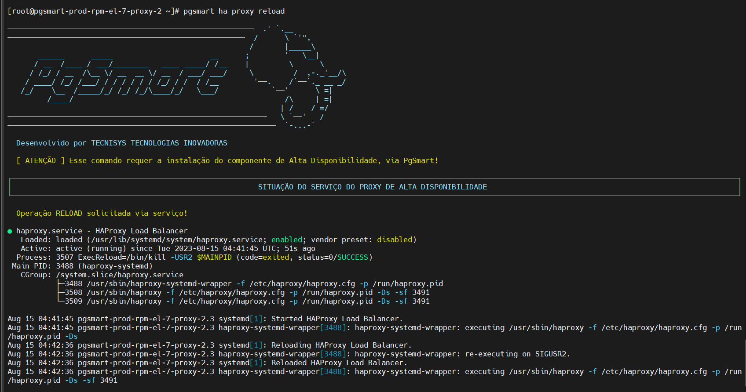Screen dimensions: 746x392
Task: Click the green 'SUCCESS' status word
Action: pyautogui.click(x=353, y=257)
